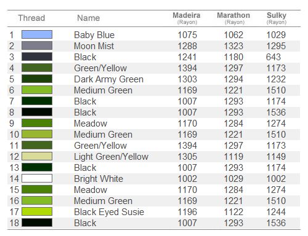The height and width of the screenshot is (236, 308).
Task: Click thread 9 Meadow swatch
Action: (37, 123)
